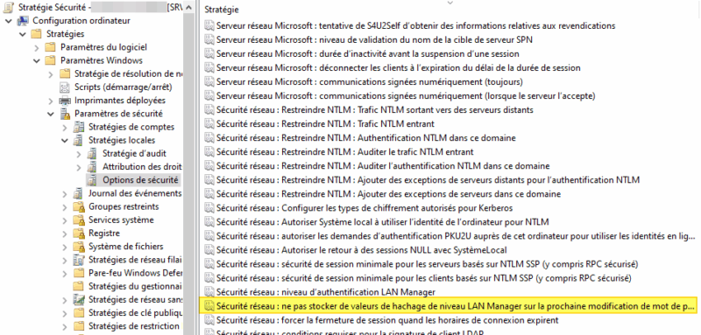This screenshot has width=701, height=335.
Task: Expand the Paramètres du logiciel folder
Action: [37, 47]
